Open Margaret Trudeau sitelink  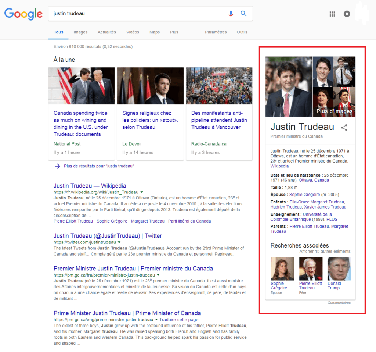click(x=148, y=221)
